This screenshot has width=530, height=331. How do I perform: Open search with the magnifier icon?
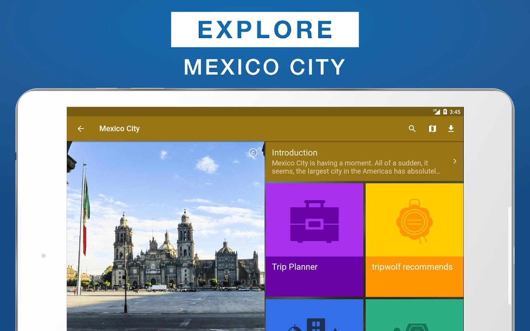coord(412,129)
